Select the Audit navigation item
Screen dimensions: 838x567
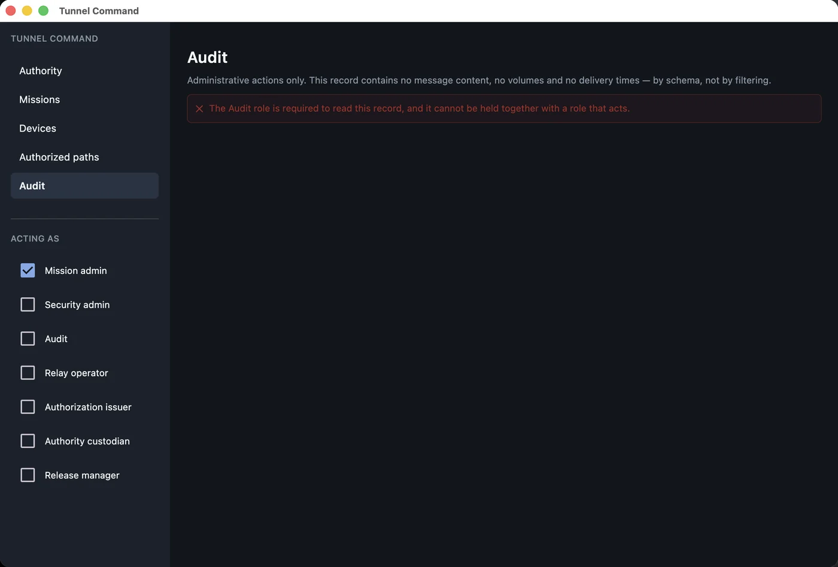84,185
